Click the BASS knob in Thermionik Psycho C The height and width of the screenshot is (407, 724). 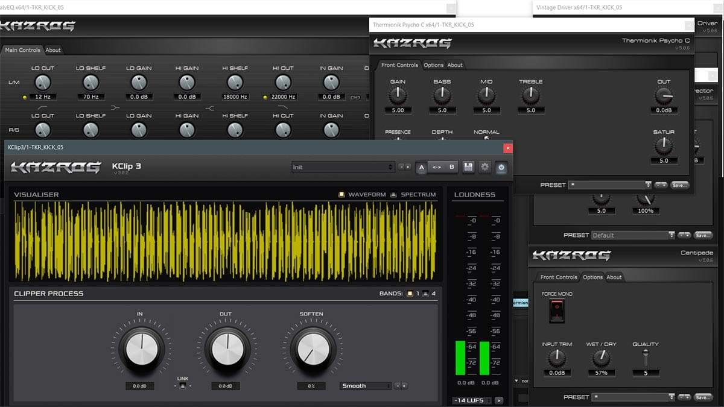[442, 95]
